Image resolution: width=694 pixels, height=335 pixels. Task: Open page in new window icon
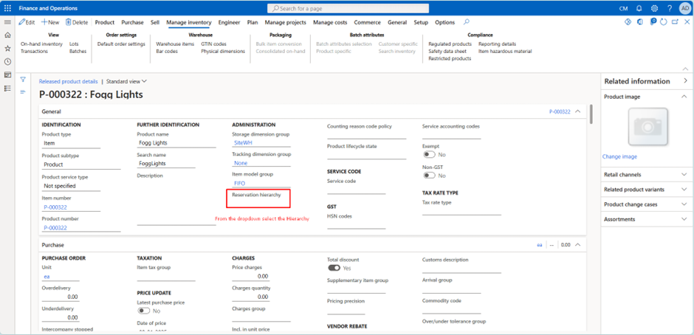(675, 22)
